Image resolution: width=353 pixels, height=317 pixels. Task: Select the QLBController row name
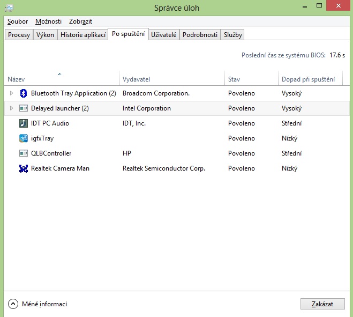point(51,153)
